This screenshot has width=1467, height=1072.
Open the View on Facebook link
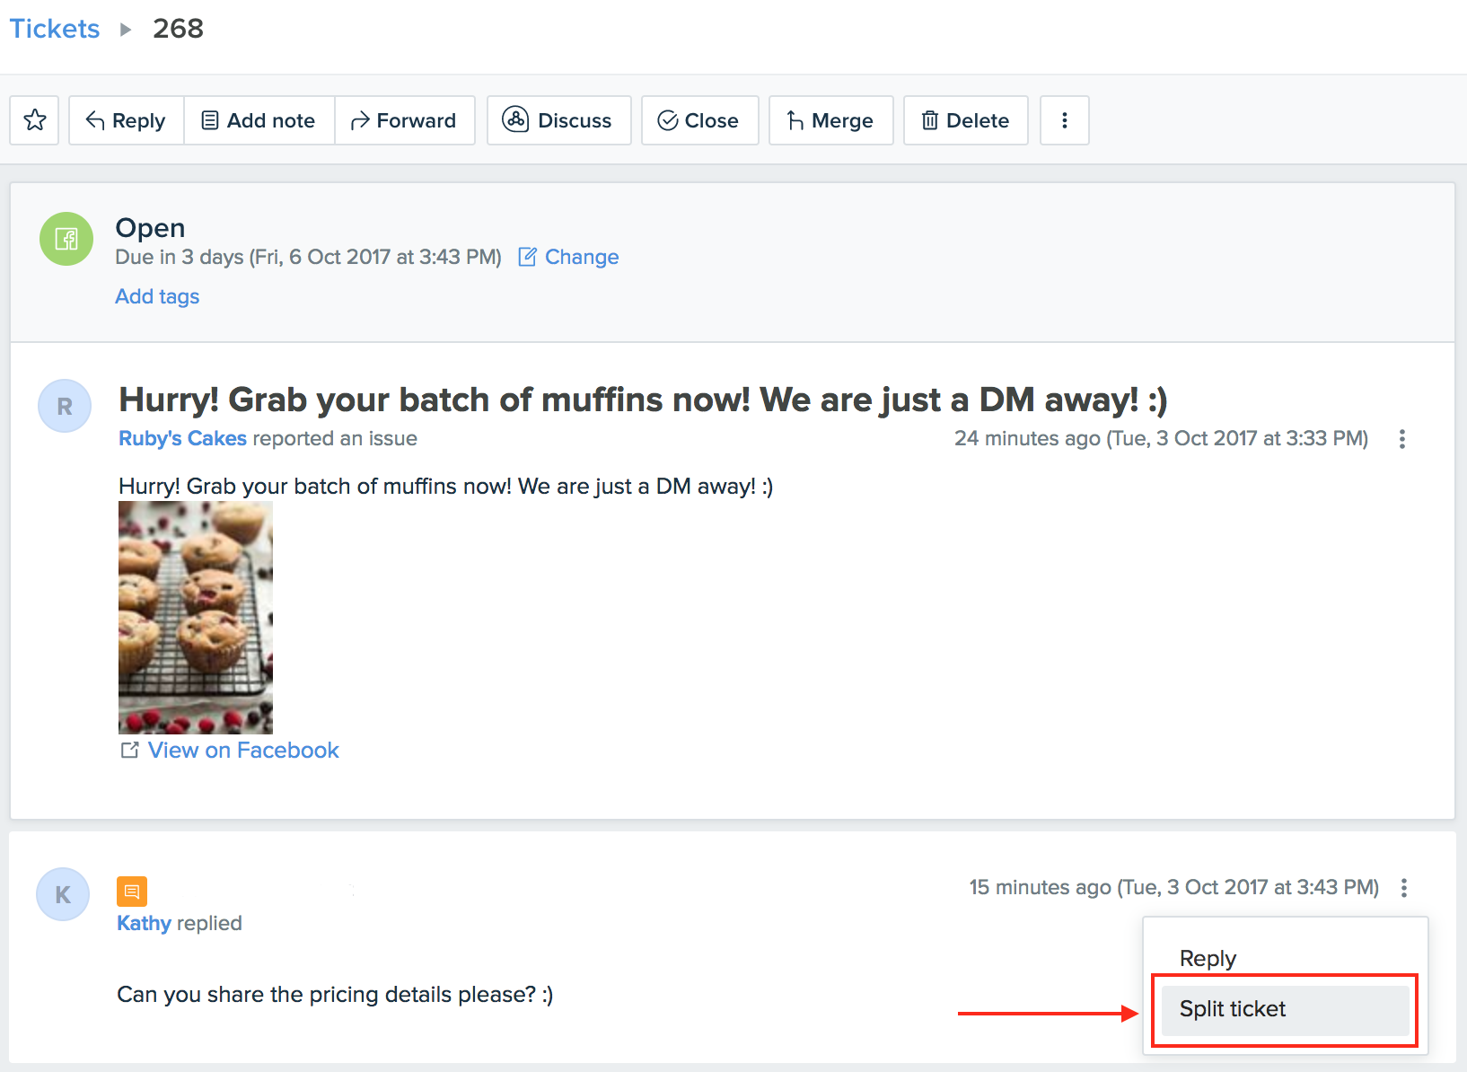[242, 750]
